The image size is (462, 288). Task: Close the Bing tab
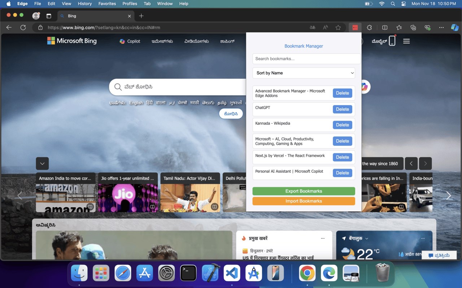pyautogui.click(x=130, y=16)
